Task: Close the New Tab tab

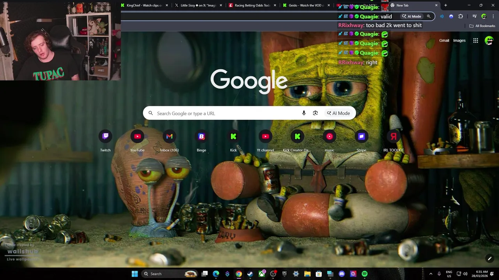Action: [436, 5]
